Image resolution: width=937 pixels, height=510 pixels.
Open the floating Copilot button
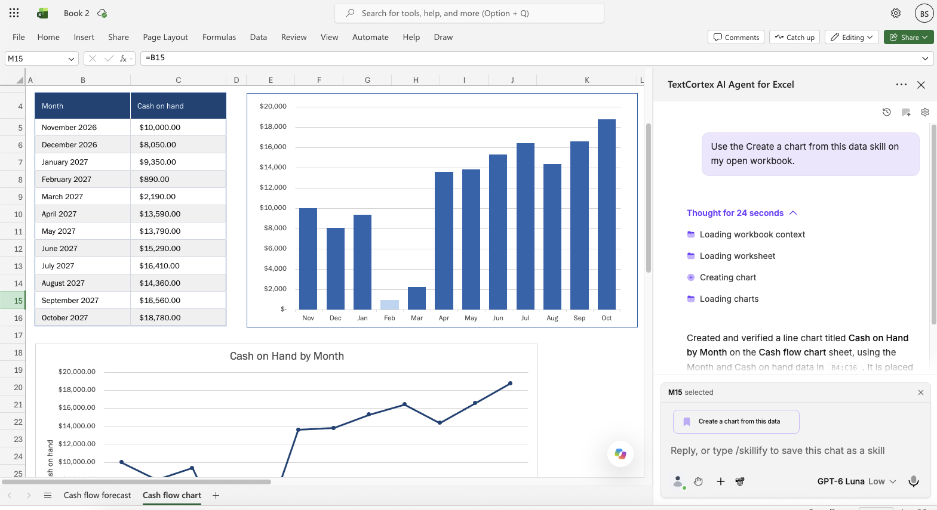click(x=620, y=454)
